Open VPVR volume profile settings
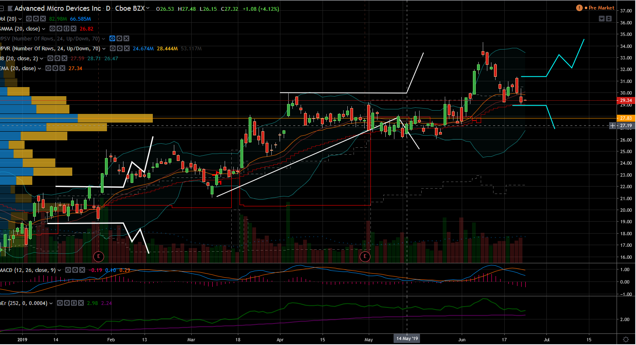 point(119,48)
